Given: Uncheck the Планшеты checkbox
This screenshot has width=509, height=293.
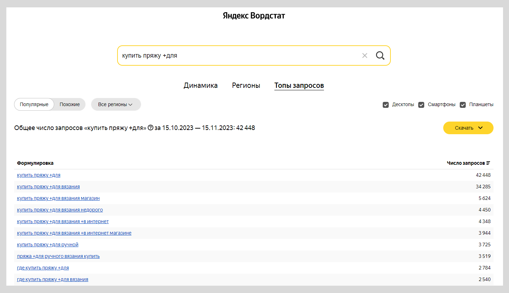Looking at the screenshot, I should pyautogui.click(x=463, y=105).
